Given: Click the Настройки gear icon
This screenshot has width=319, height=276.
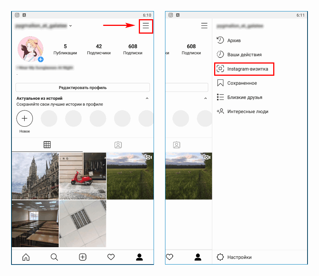Looking at the screenshot, I should (x=220, y=257).
